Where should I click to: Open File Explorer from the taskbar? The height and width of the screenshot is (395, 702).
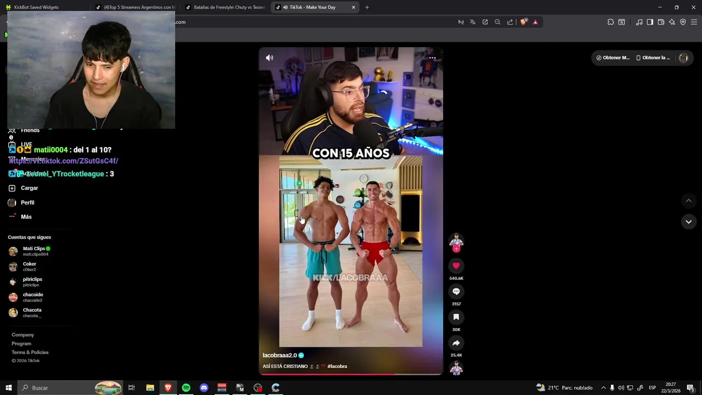pyautogui.click(x=150, y=388)
